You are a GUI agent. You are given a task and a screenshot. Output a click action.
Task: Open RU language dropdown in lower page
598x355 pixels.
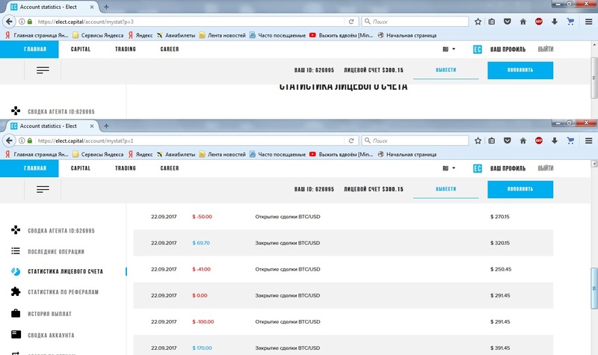point(449,168)
